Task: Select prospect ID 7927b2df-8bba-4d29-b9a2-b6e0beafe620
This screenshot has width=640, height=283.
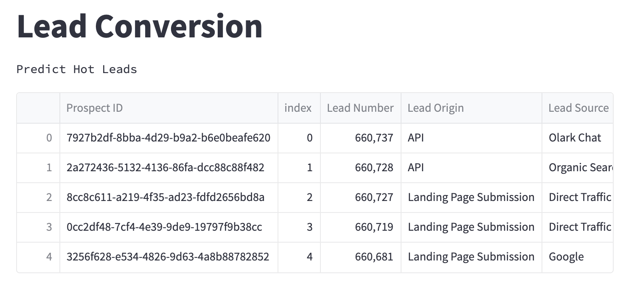Action: (x=169, y=138)
